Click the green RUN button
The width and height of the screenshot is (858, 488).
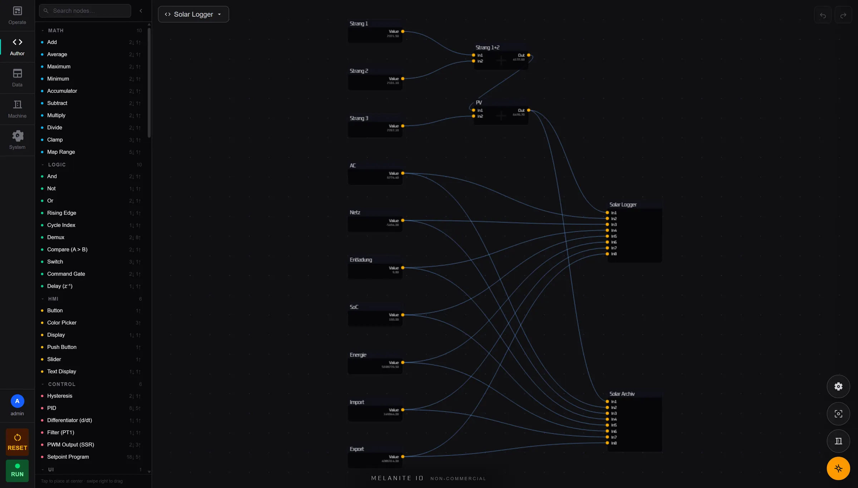[17, 470]
